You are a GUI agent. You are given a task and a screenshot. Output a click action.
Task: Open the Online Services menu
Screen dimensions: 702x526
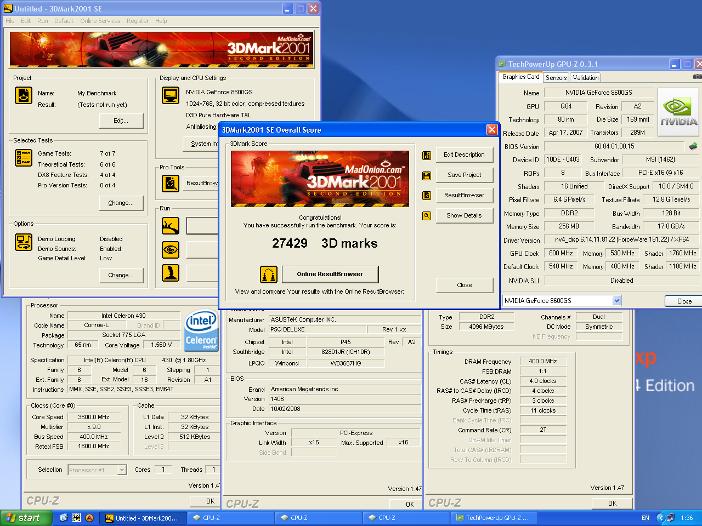coord(100,21)
